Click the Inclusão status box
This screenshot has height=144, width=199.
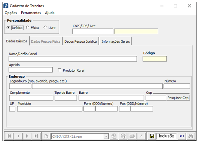[166, 136]
